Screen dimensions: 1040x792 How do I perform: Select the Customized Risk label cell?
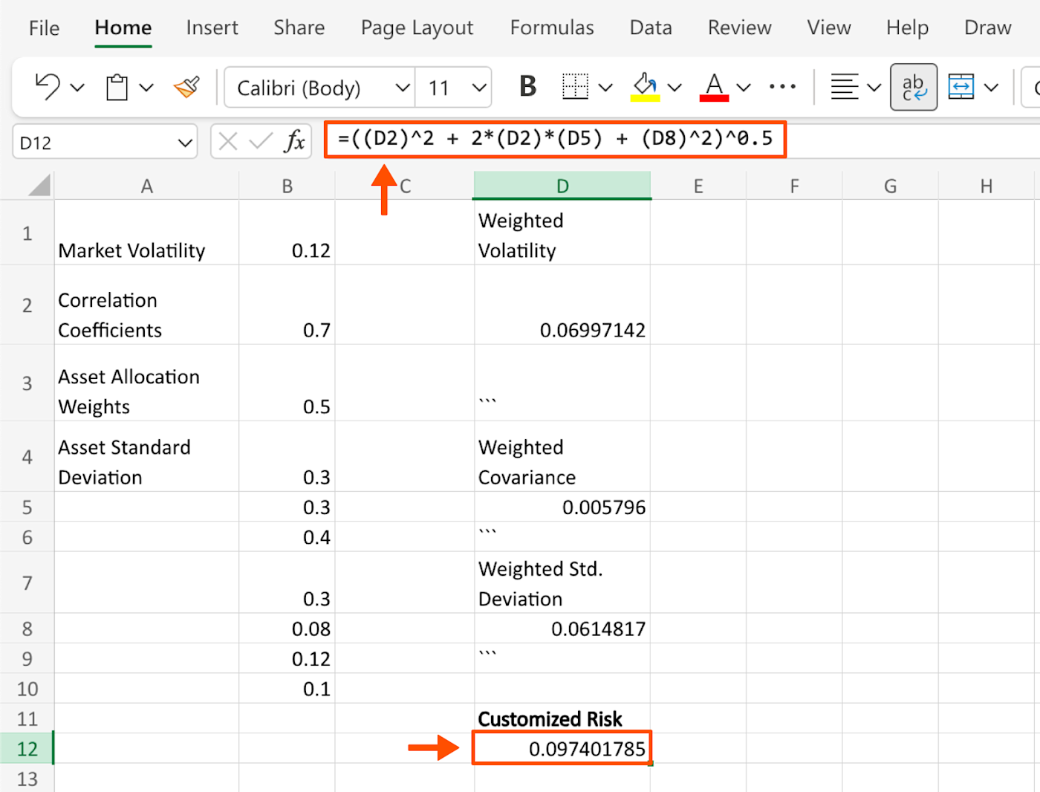pos(562,718)
